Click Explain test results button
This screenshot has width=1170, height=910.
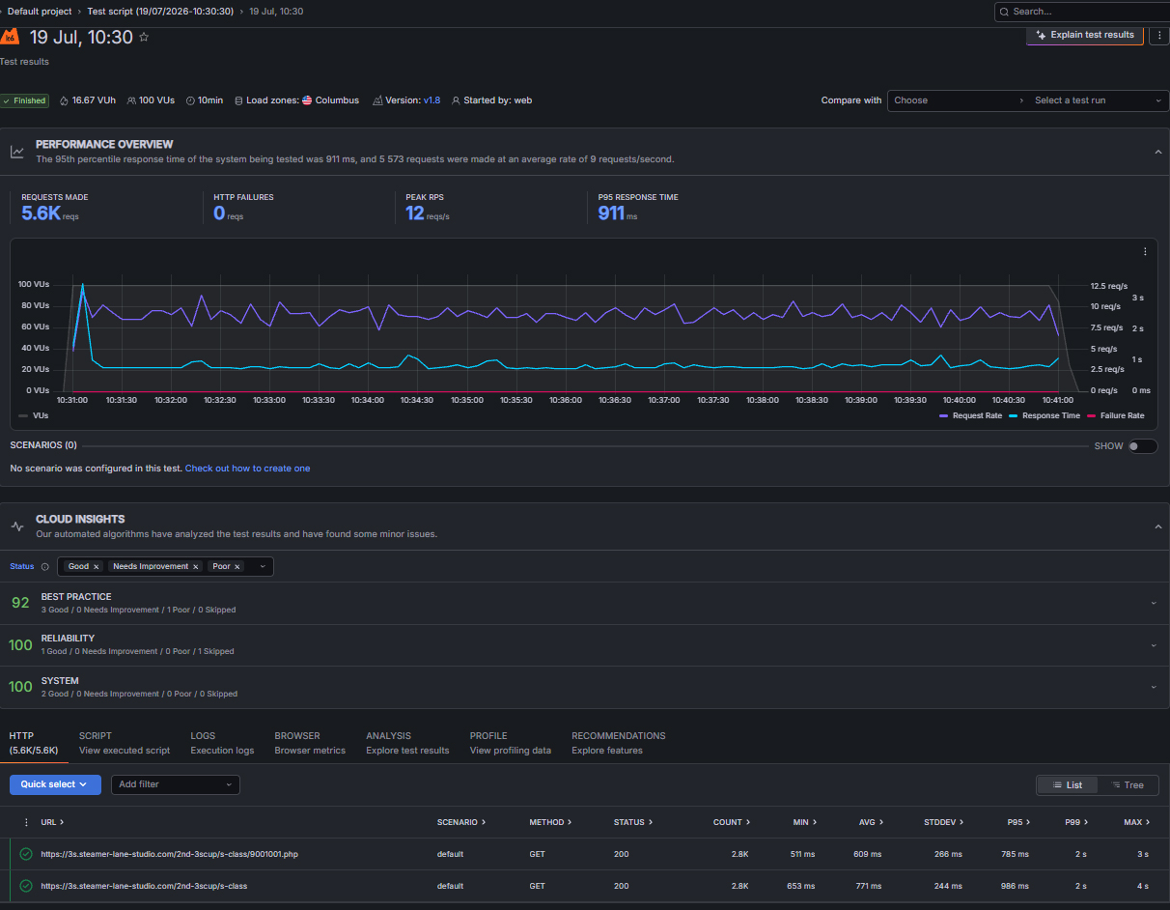[1085, 35]
